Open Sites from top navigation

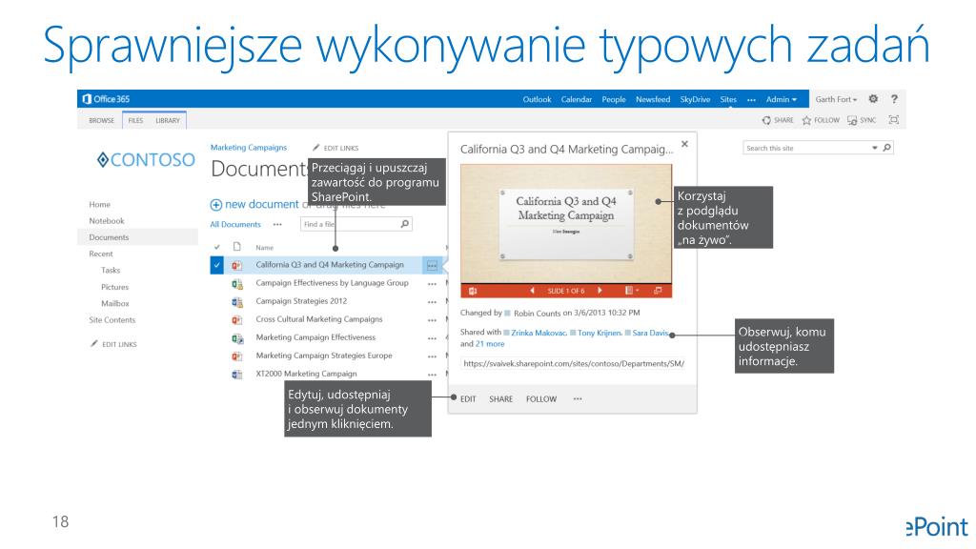point(728,99)
